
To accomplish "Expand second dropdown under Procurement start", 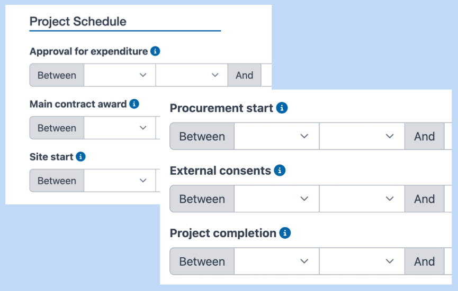I will (x=362, y=137).
